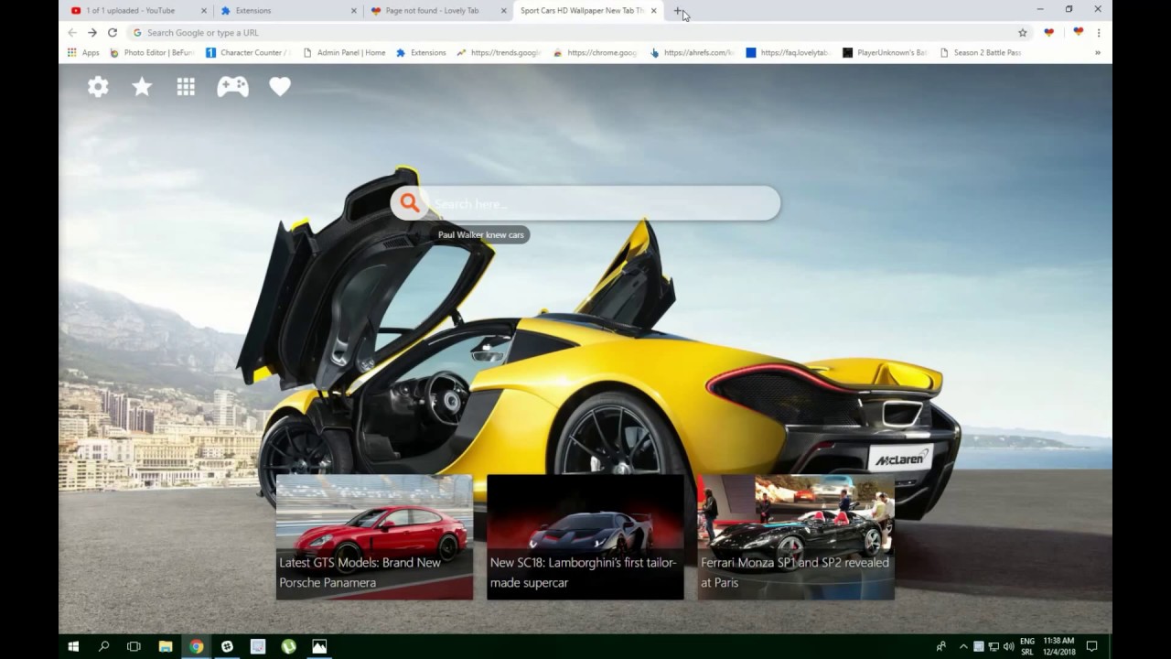Image resolution: width=1171 pixels, height=659 pixels.
Task: Open the Porsche Panamera GTS news card
Action: pyautogui.click(x=374, y=537)
